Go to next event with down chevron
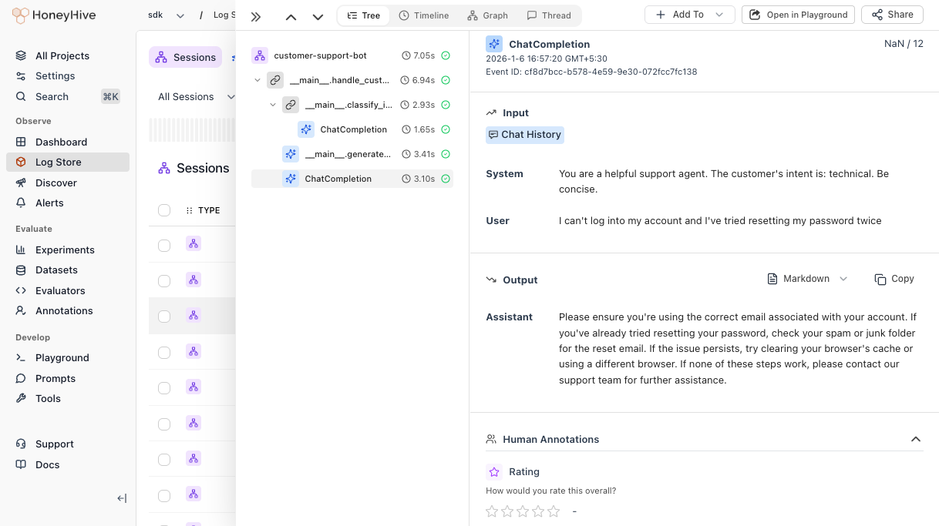 click(318, 16)
